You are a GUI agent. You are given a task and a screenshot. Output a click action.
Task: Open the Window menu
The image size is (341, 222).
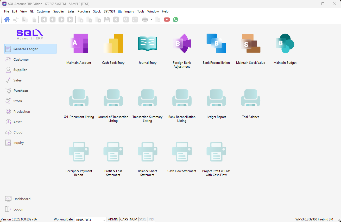[153, 11]
